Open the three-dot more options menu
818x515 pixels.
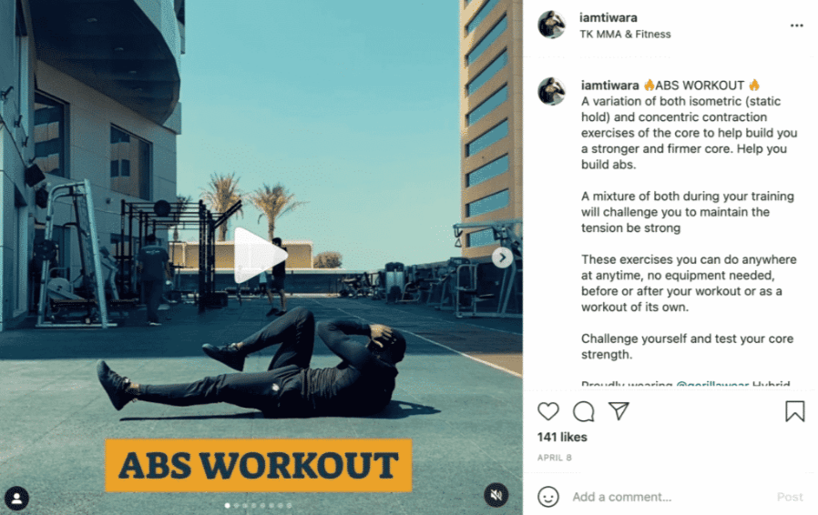click(797, 25)
